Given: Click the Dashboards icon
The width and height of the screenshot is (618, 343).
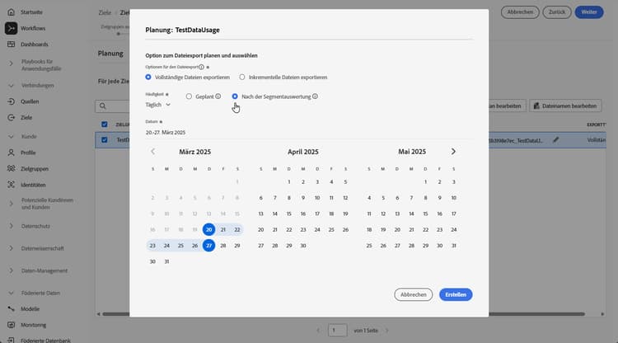Looking at the screenshot, I should [x=11, y=45].
